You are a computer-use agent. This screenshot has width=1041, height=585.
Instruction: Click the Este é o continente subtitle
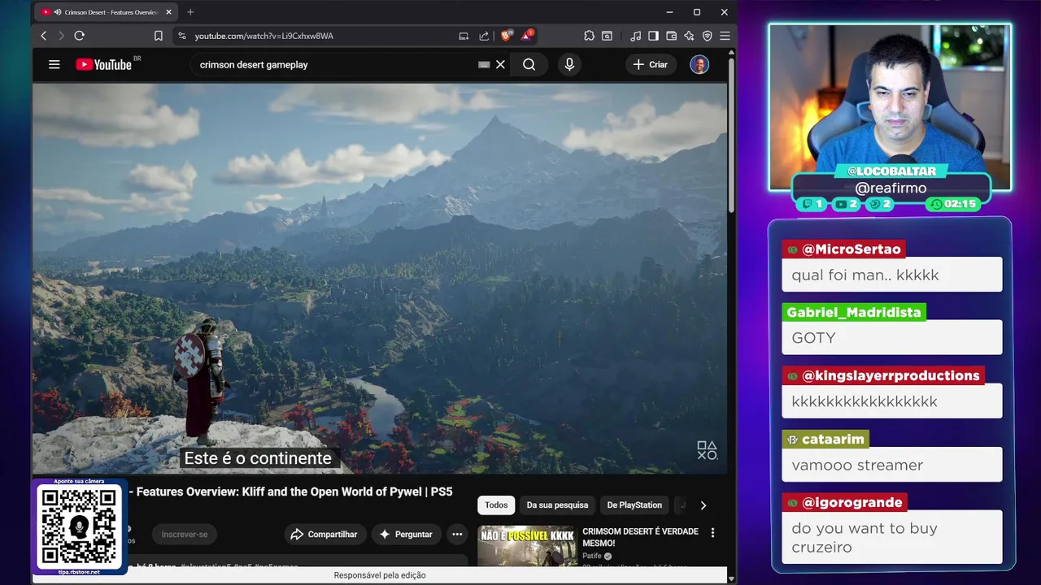coord(258,458)
